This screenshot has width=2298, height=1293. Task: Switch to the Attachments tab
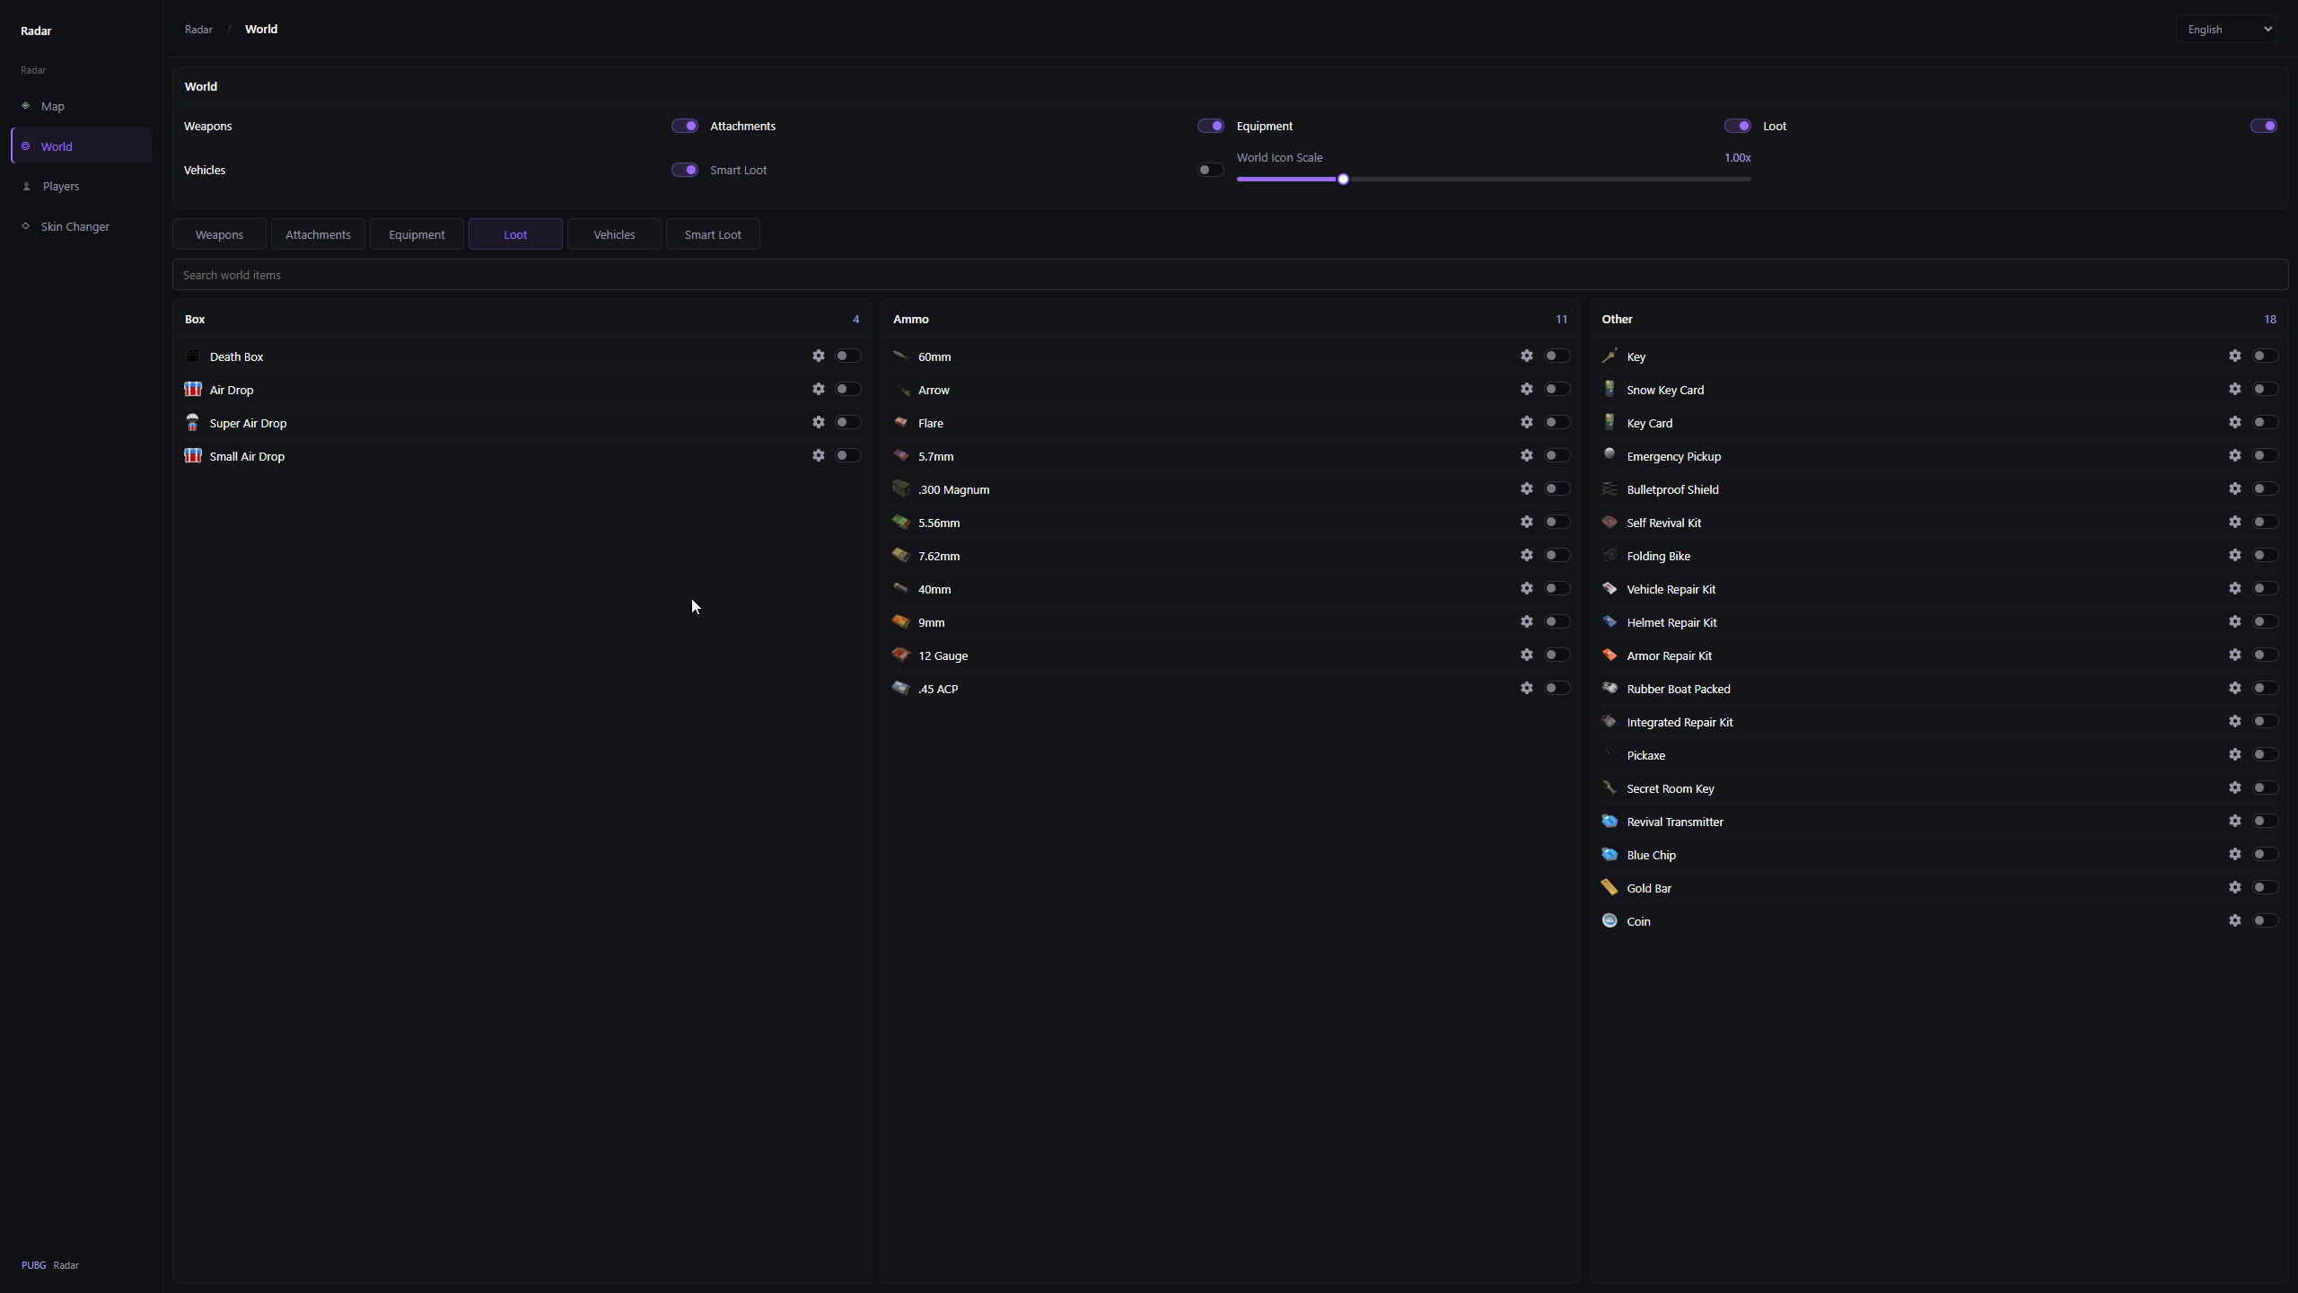(x=318, y=234)
